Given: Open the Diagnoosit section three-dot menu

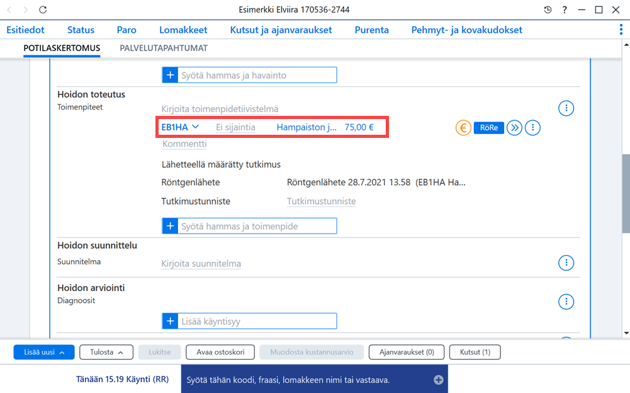Looking at the screenshot, I should click(x=566, y=302).
